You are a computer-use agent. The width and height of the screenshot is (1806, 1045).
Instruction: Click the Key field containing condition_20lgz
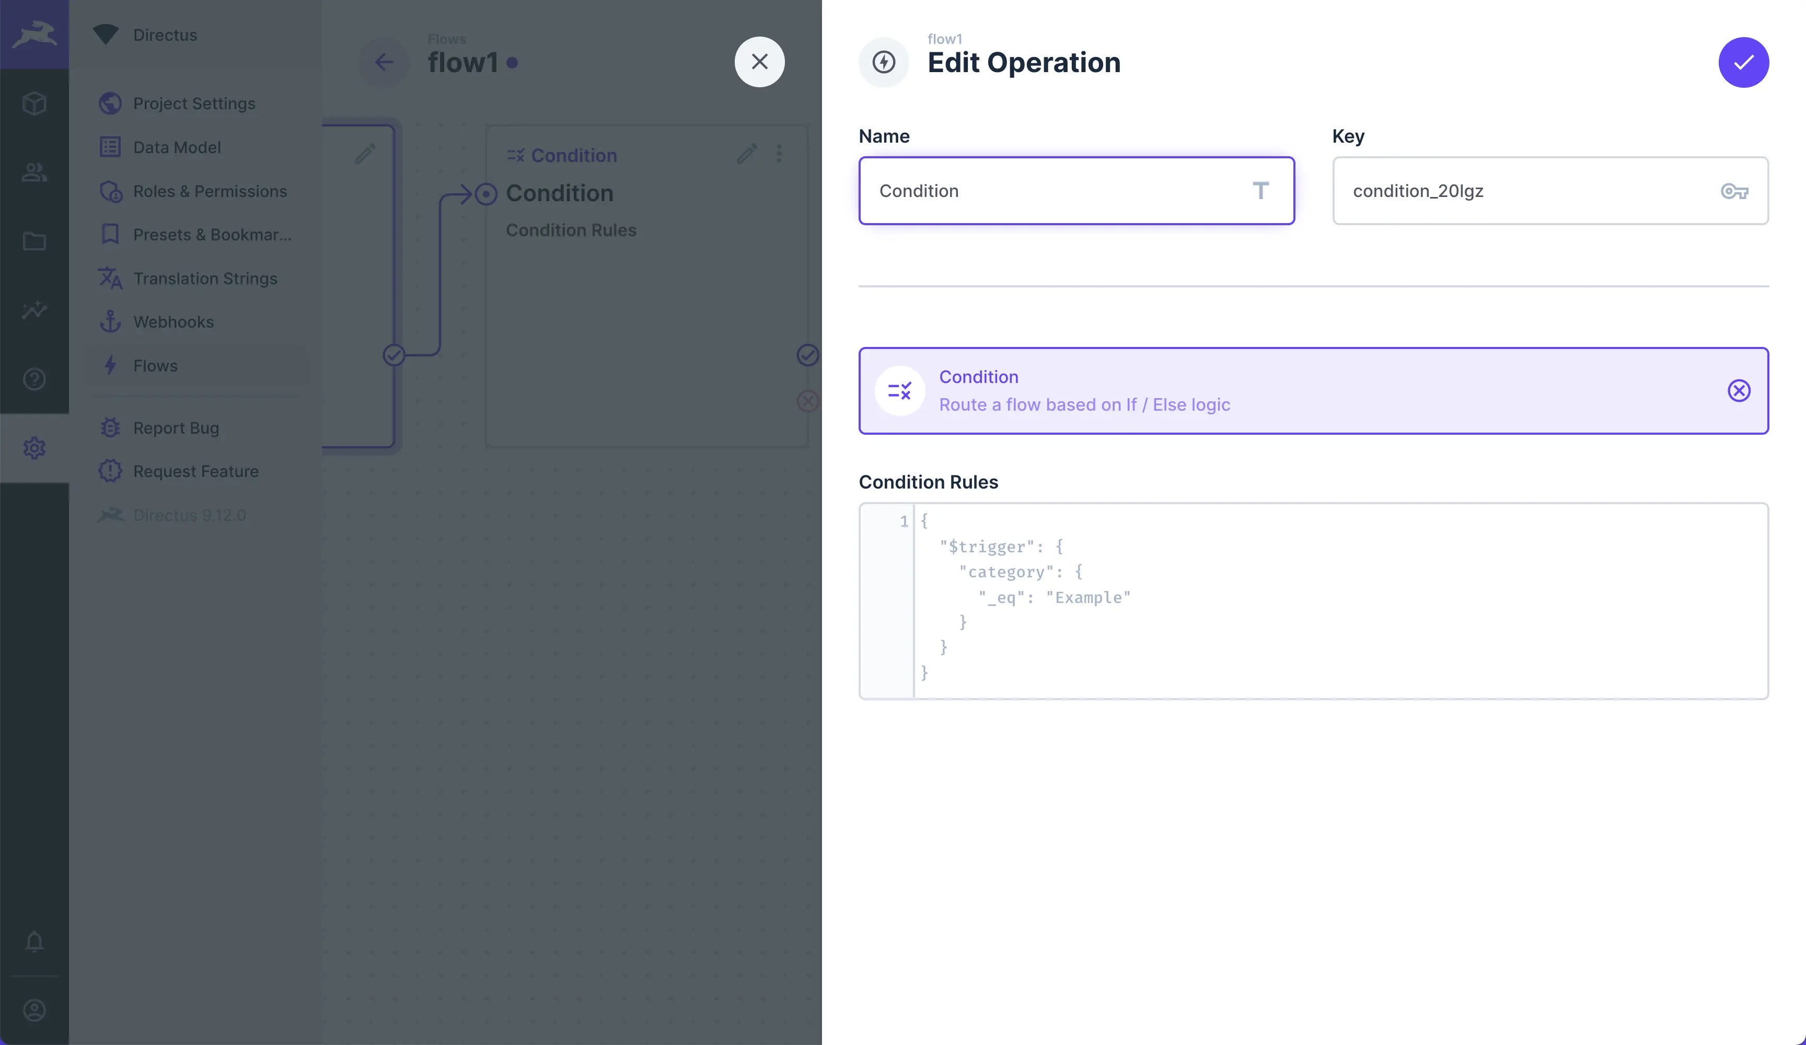click(x=1519, y=191)
